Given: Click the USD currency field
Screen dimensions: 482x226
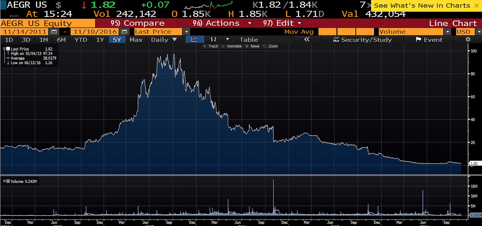Looking at the screenshot, I should click(x=465, y=32).
